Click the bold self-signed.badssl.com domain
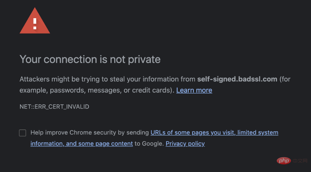 [x=237, y=79]
